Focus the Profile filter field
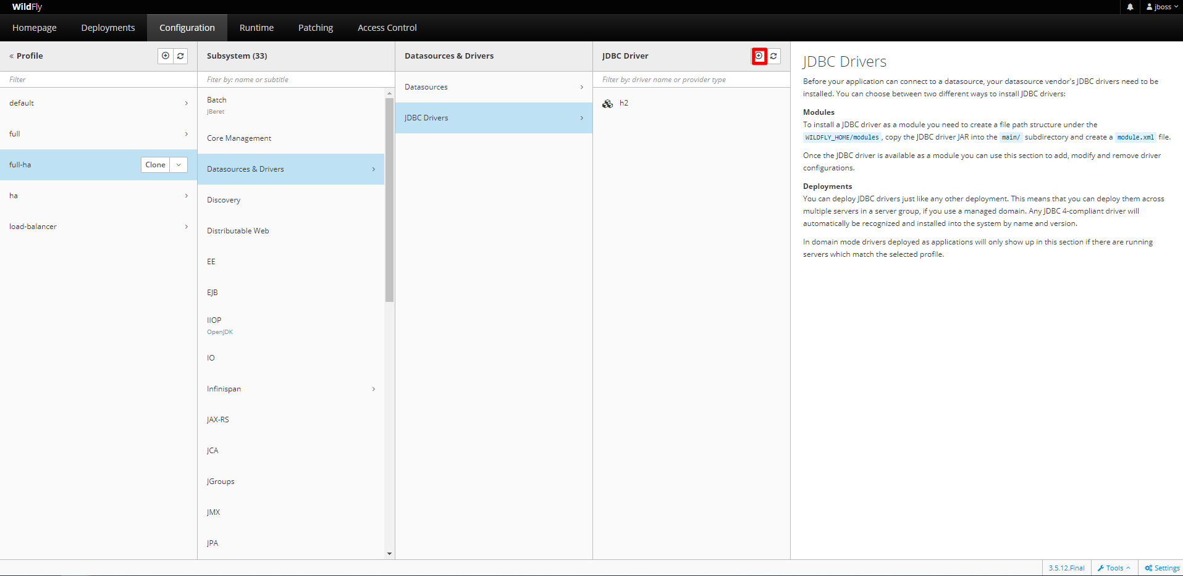The height and width of the screenshot is (576, 1183). [x=98, y=80]
